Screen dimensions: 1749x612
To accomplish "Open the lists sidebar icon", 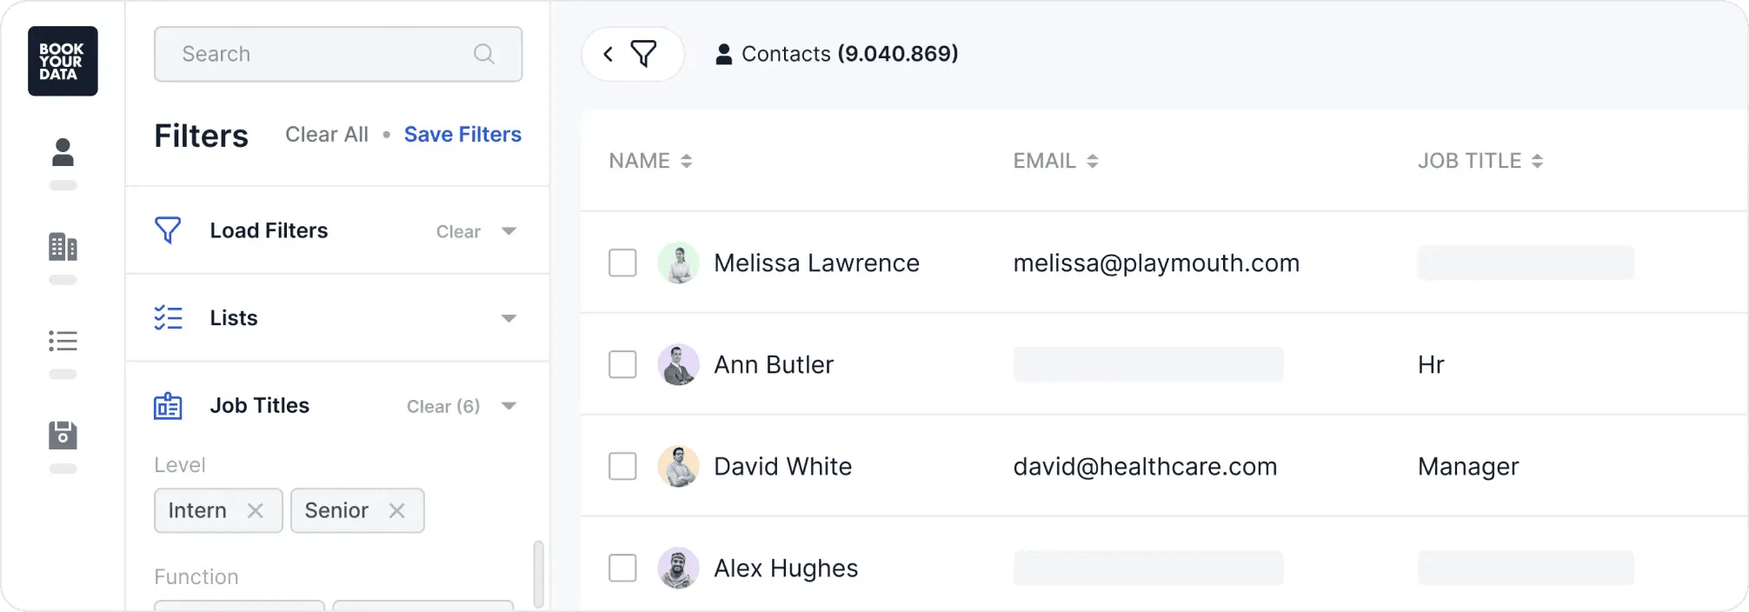I will click(x=63, y=341).
